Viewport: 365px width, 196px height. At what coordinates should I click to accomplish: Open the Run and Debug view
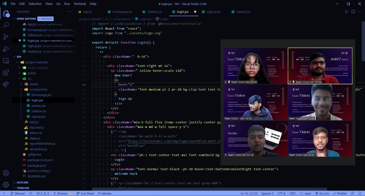tap(6, 49)
